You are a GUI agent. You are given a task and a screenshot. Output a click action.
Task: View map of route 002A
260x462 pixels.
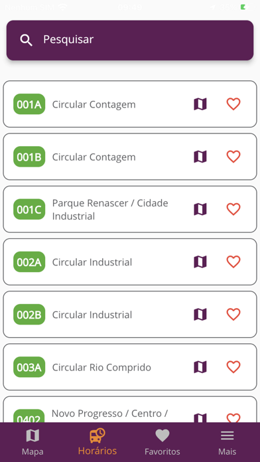pos(200,262)
